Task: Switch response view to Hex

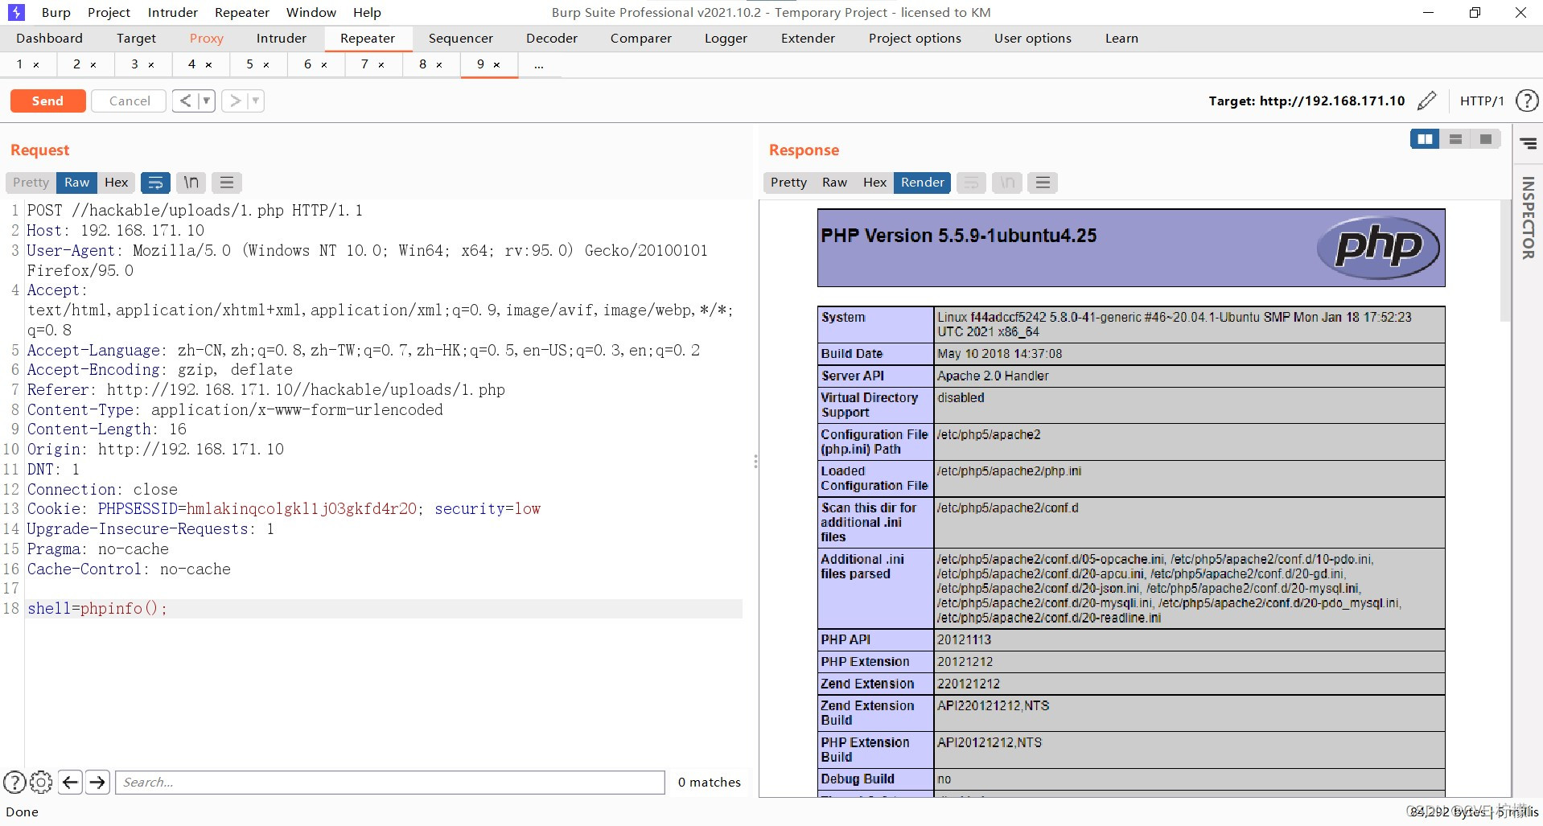Action: coord(874,183)
